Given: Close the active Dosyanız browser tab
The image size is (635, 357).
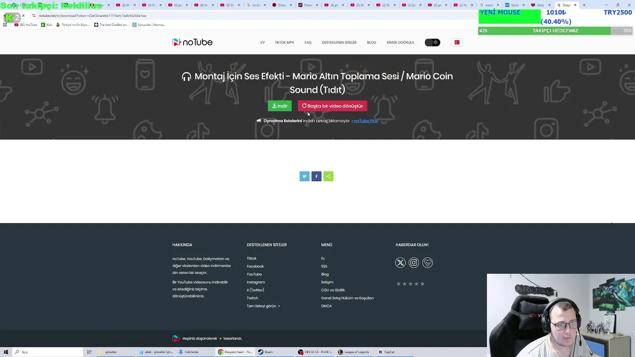Looking at the screenshot, I should tap(575, 5).
